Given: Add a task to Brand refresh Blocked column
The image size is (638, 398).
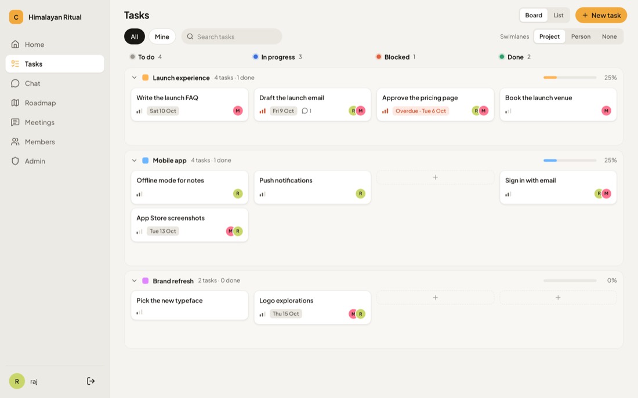Looking at the screenshot, I should click(436, 298).
